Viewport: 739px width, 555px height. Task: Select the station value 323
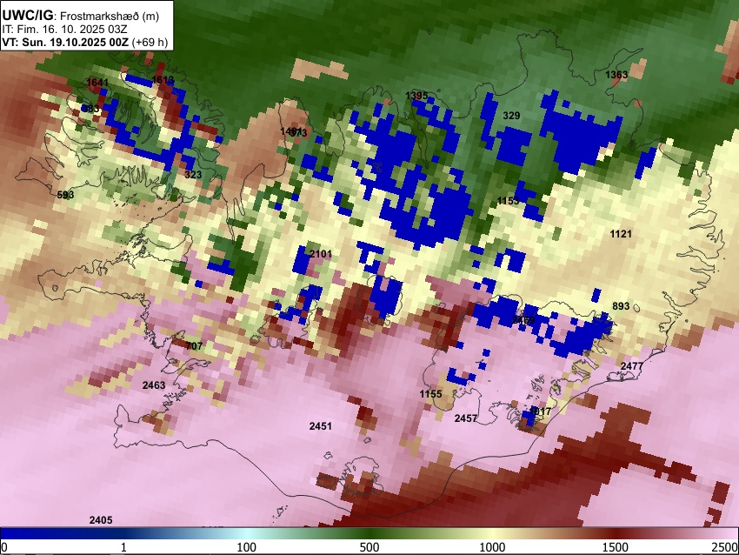[x=193, y=175]
